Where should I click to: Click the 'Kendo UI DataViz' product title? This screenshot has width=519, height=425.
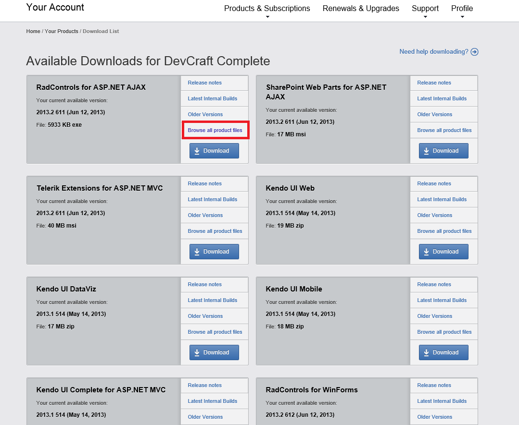point(66,289)
